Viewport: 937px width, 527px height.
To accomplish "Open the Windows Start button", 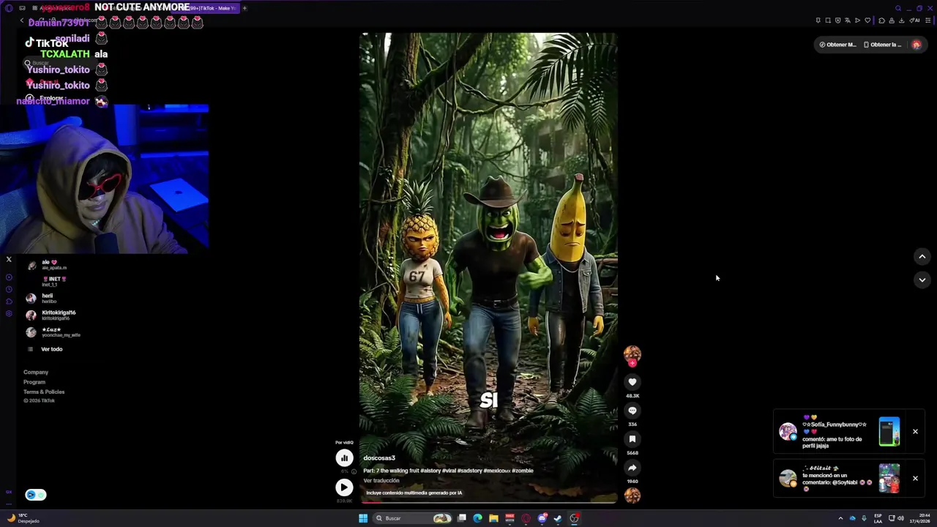I will coord(363,518).
